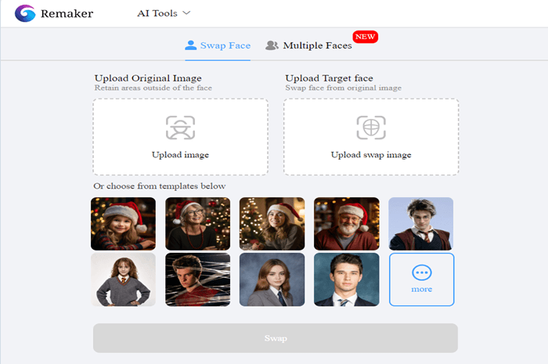Select the girl in gray sweater template

point(124,279)
